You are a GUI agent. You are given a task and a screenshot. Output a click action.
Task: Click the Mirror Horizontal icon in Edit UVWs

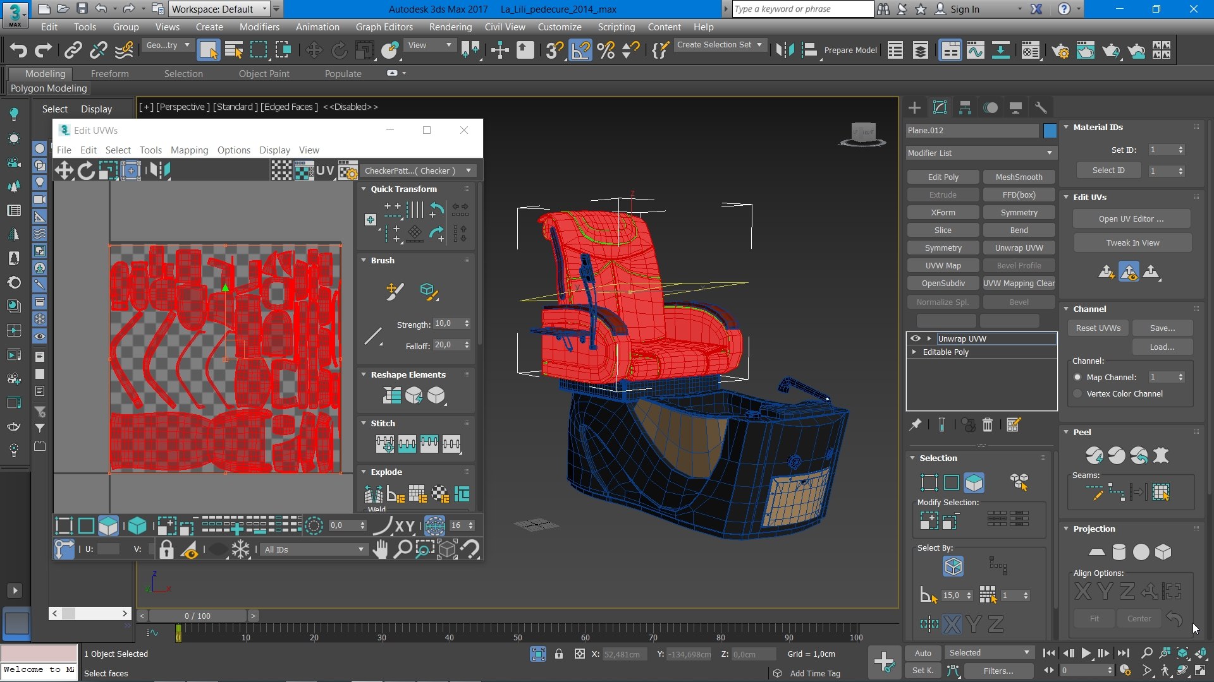click(160, 170)
